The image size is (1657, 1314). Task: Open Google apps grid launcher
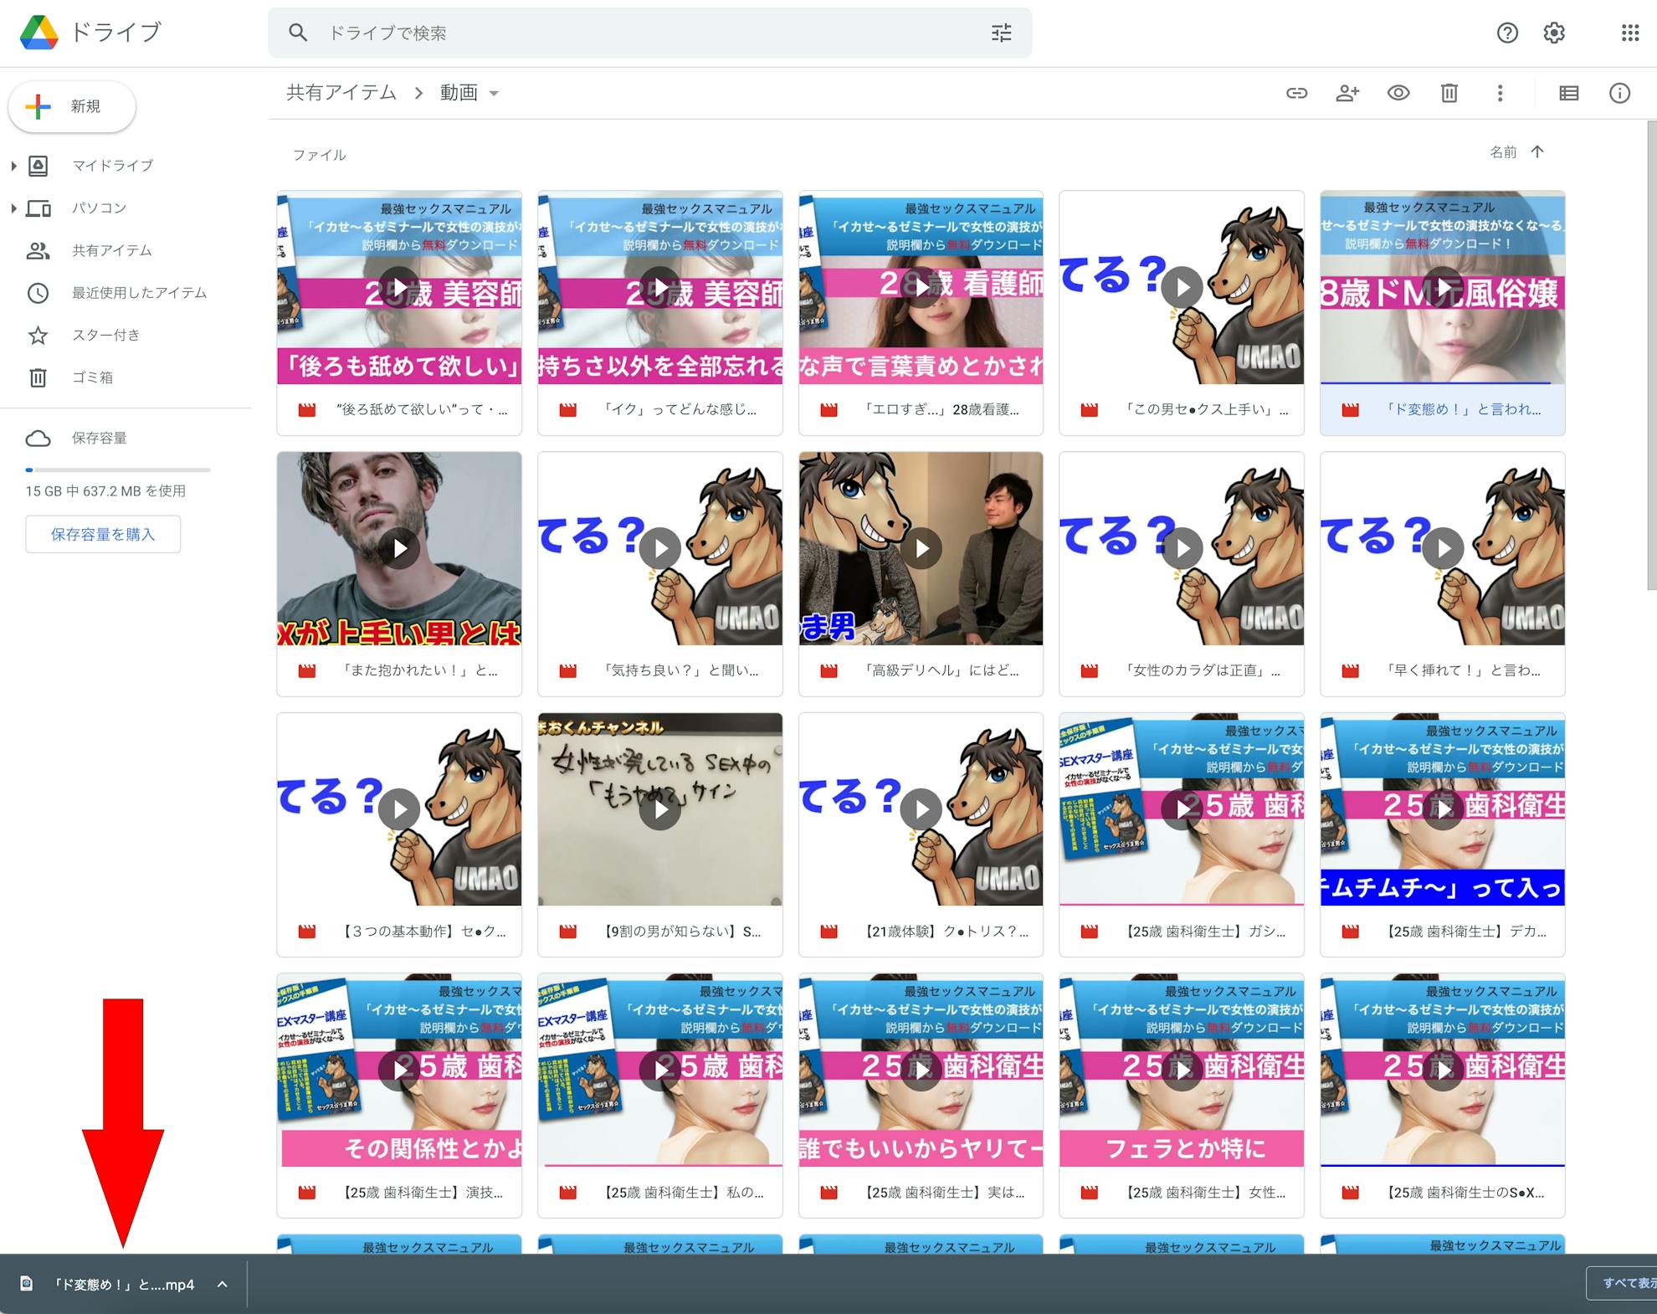click(x=1629, y=33)
